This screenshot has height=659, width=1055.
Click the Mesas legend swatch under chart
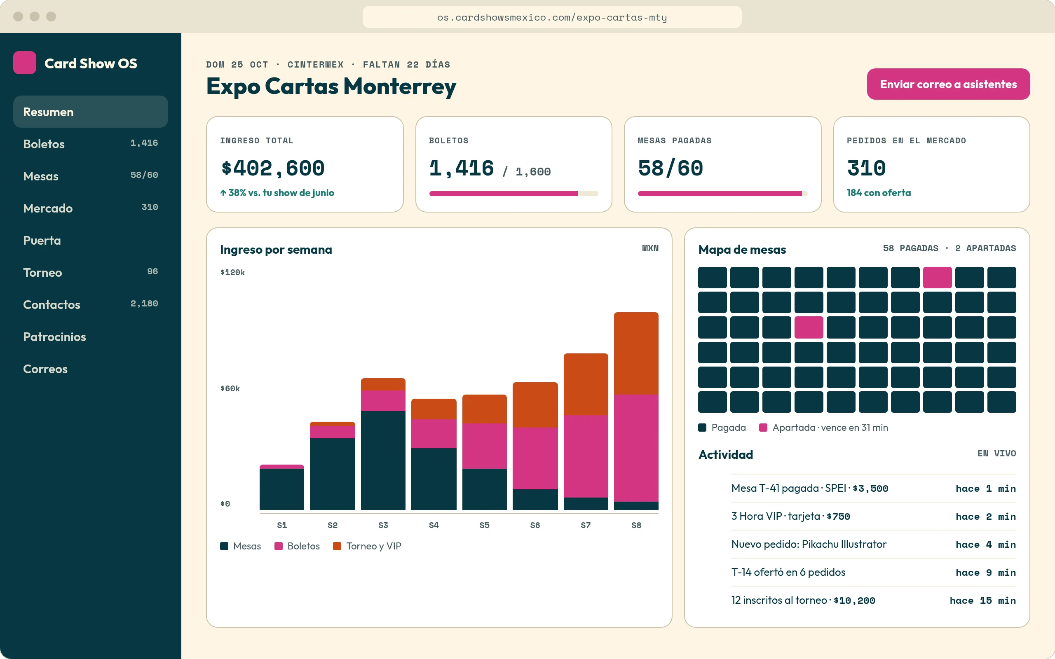point(224,546)
